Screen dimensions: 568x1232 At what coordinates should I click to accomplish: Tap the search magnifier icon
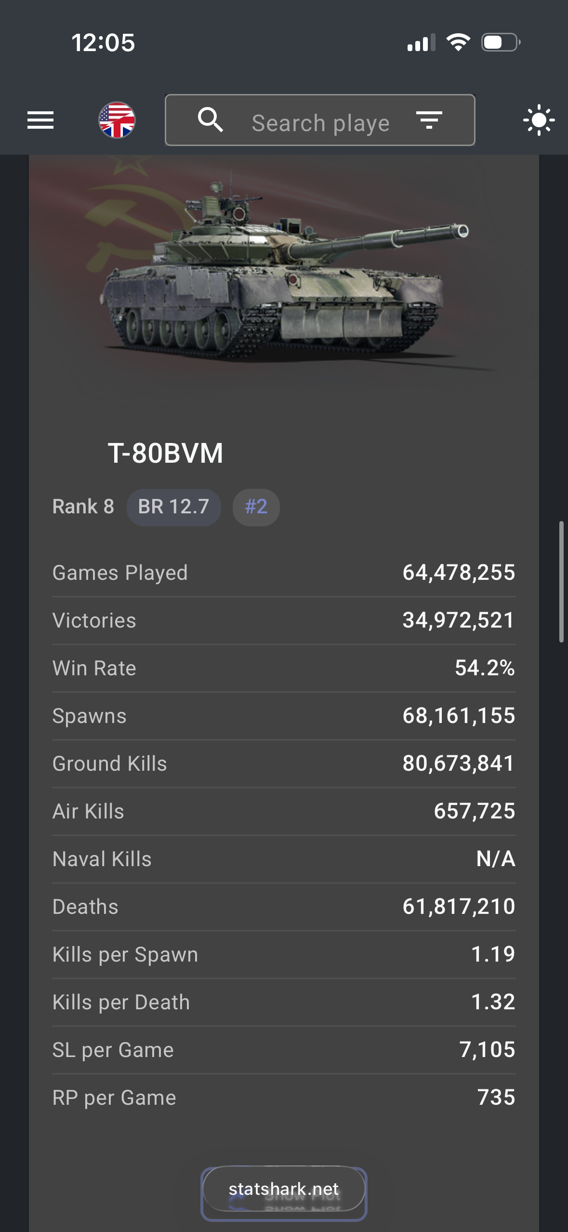[x=211, y=120]
